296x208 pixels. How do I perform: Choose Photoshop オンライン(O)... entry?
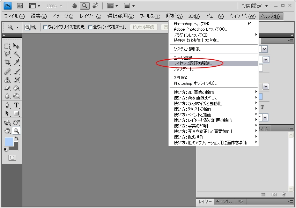tap(214, 83)
